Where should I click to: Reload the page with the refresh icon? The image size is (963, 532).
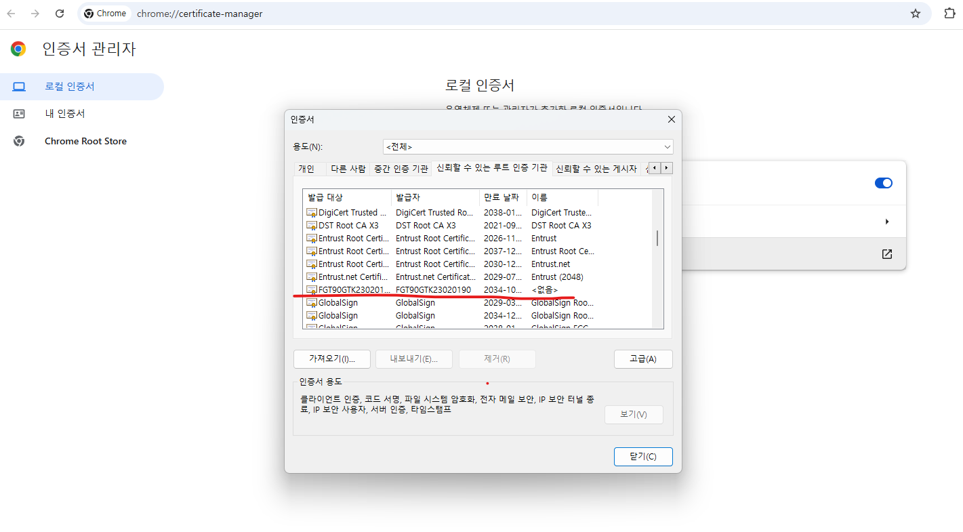(60, 14)
